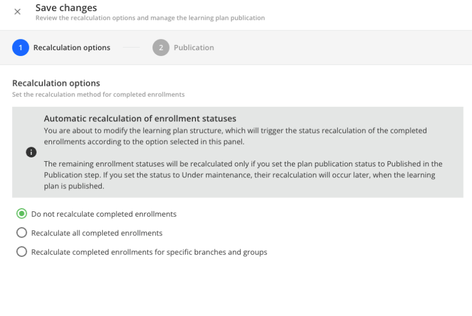The width and height of the screenshot is (472, 316).
Task: Click the Automatic recalculation of enrollment statuses heading
Action: [x=140, y=119]
